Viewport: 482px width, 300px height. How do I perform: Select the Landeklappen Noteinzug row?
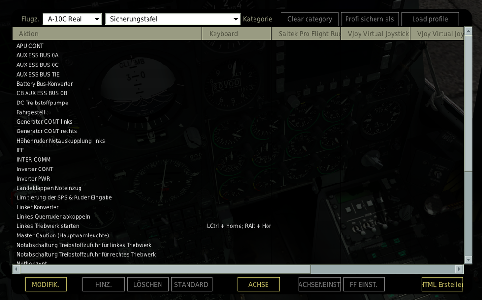coord(238,188)
